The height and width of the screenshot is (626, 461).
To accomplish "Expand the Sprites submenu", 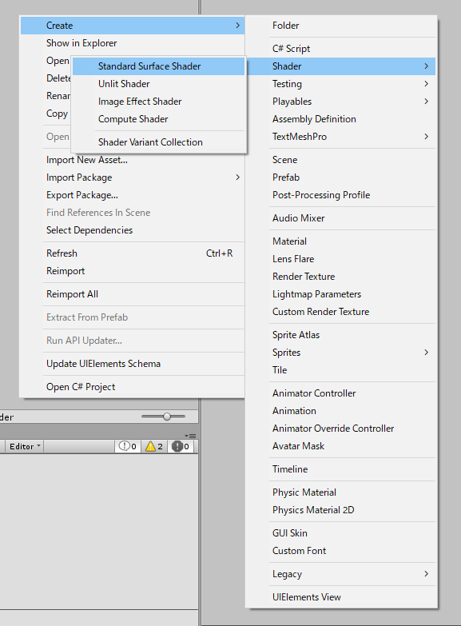I will [341, 352].
